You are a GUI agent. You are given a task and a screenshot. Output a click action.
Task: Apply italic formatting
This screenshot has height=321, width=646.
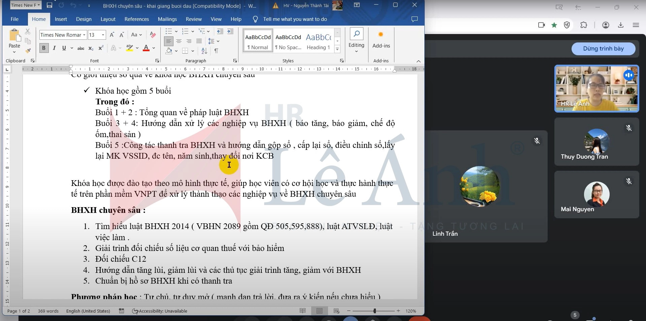54,48
